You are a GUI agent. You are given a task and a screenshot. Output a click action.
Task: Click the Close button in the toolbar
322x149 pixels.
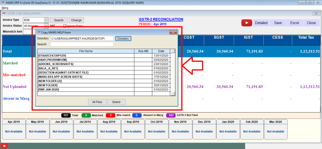pos(311,23)
